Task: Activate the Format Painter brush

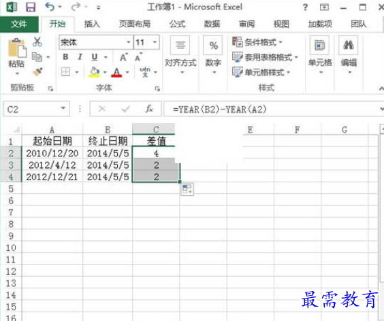Action: 37,71
